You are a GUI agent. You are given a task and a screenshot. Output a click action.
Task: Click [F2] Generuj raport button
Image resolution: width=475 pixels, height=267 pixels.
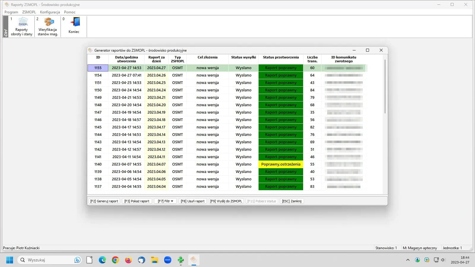click(104, 201)
